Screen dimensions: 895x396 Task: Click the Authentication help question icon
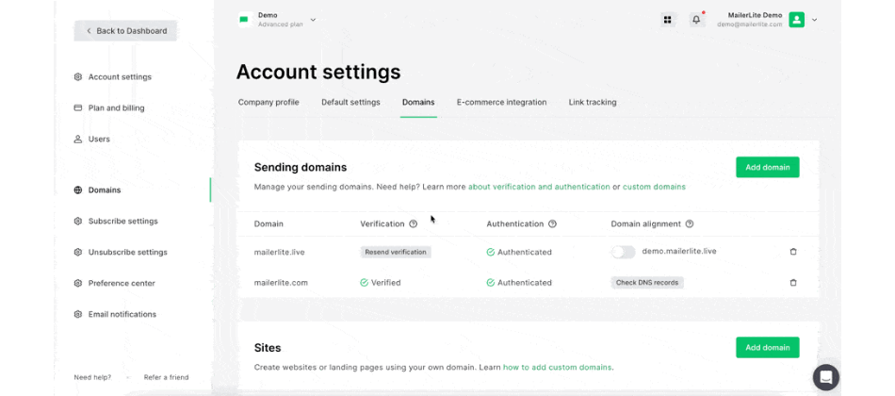552,224
